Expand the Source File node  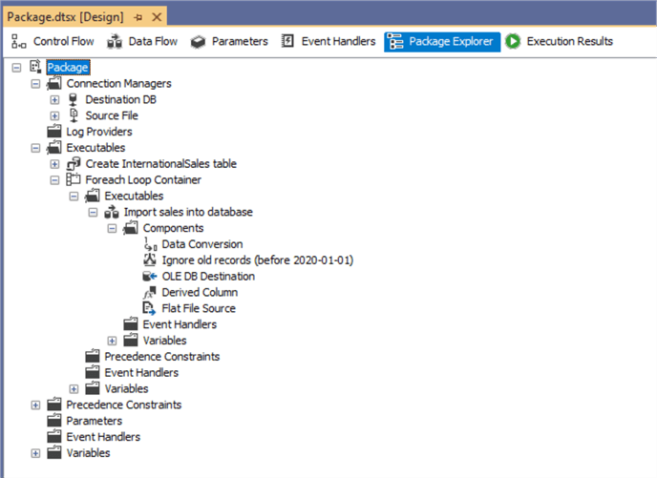(54, 115)
